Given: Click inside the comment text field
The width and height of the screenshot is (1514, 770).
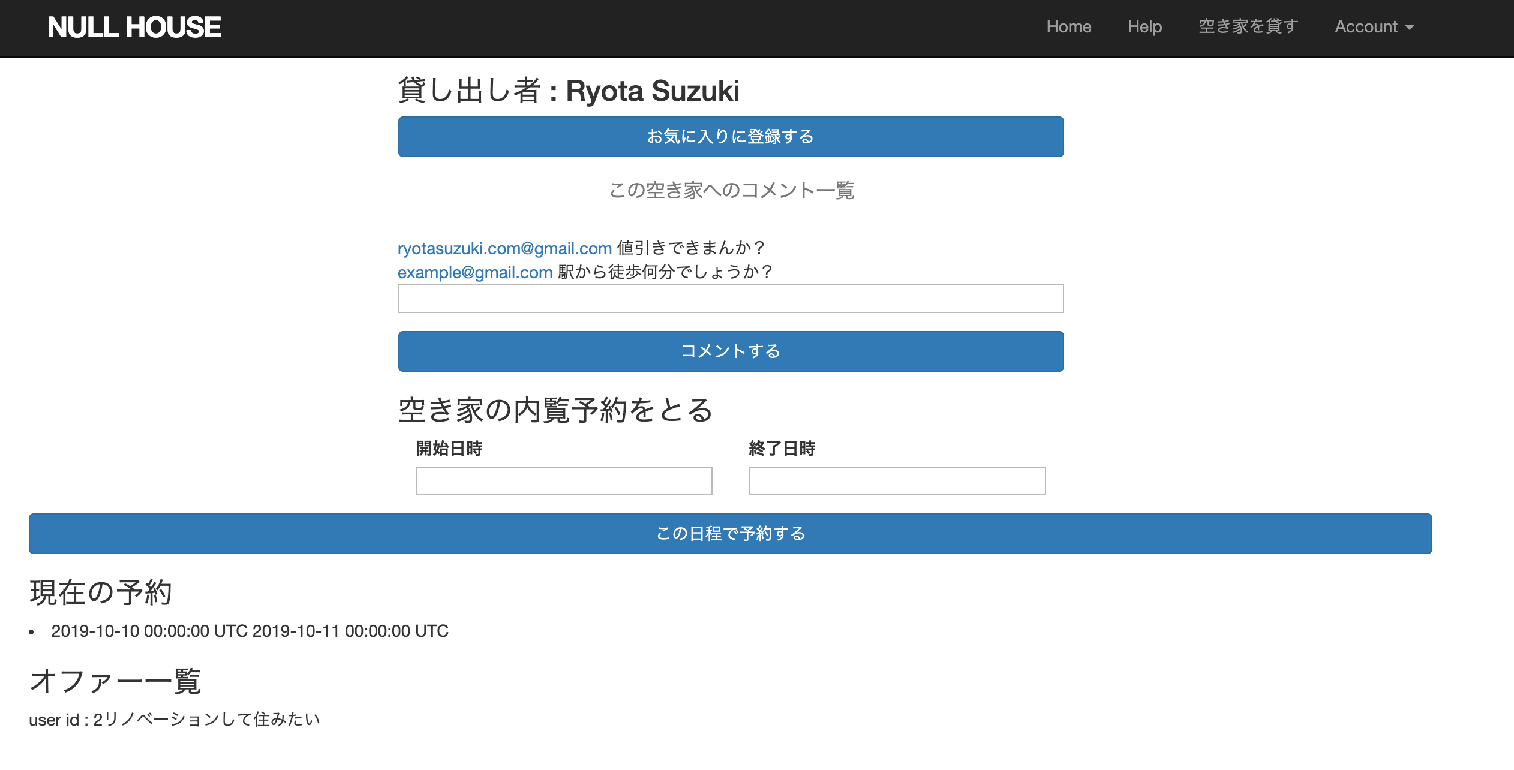Looking at the screenshot, I should (x=731, y=299).
